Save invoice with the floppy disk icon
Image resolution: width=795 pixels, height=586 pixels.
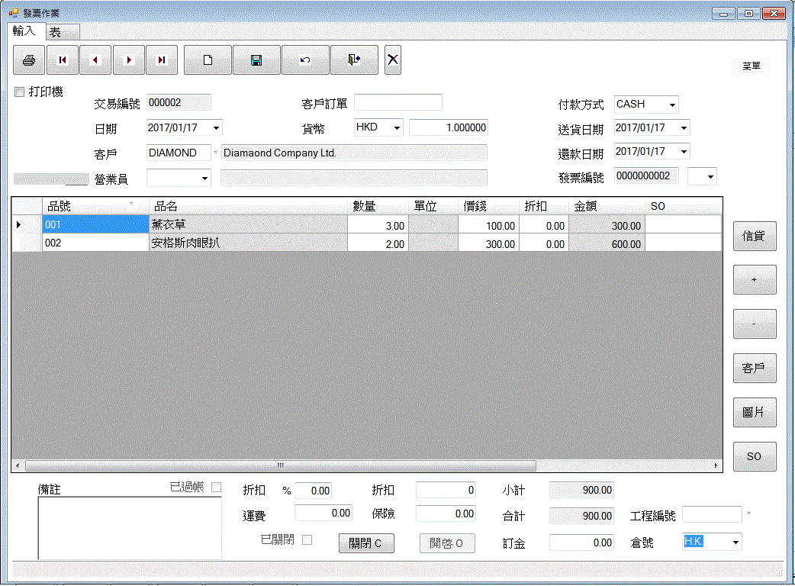coord(256,60)
